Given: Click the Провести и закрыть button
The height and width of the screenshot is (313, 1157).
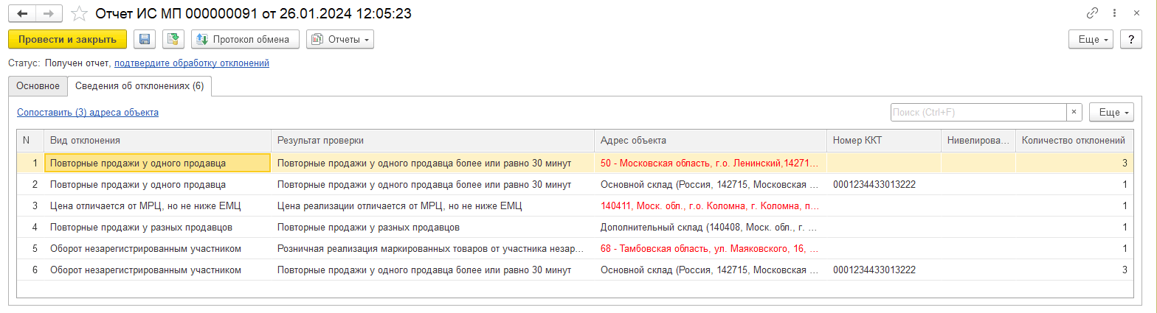Looking at the screenshot, I should click(x=67, y=39).
